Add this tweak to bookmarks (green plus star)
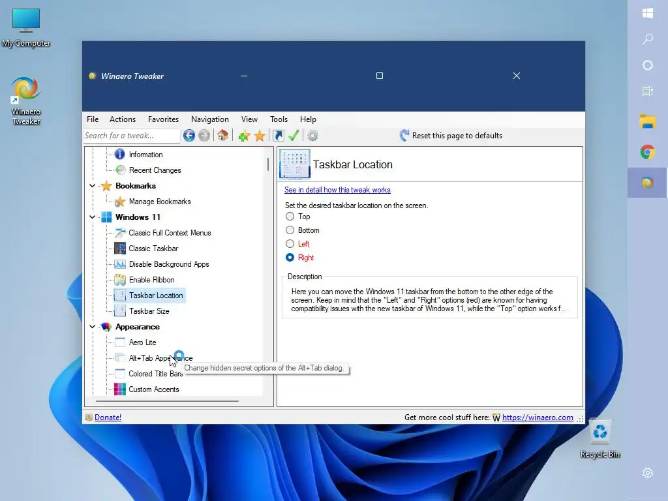The image size is (668, 501). (x=244, y=136)
